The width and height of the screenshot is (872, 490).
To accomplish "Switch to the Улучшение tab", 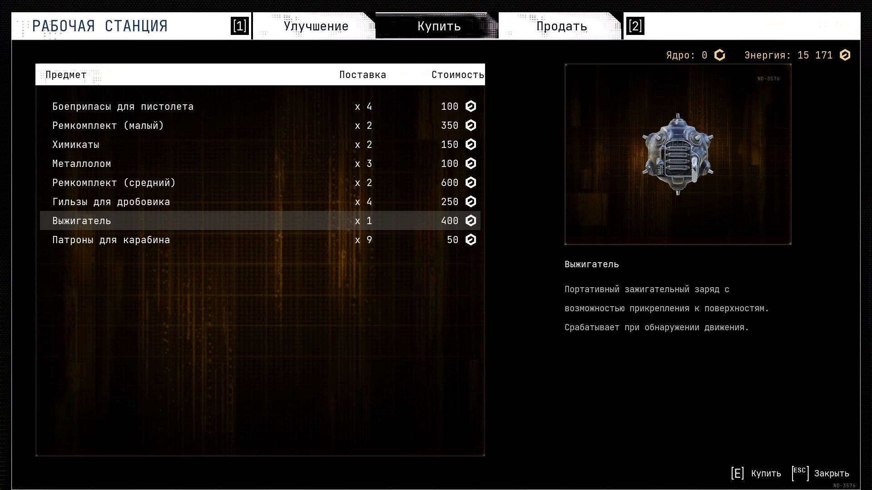I will [x=316, y=26].
